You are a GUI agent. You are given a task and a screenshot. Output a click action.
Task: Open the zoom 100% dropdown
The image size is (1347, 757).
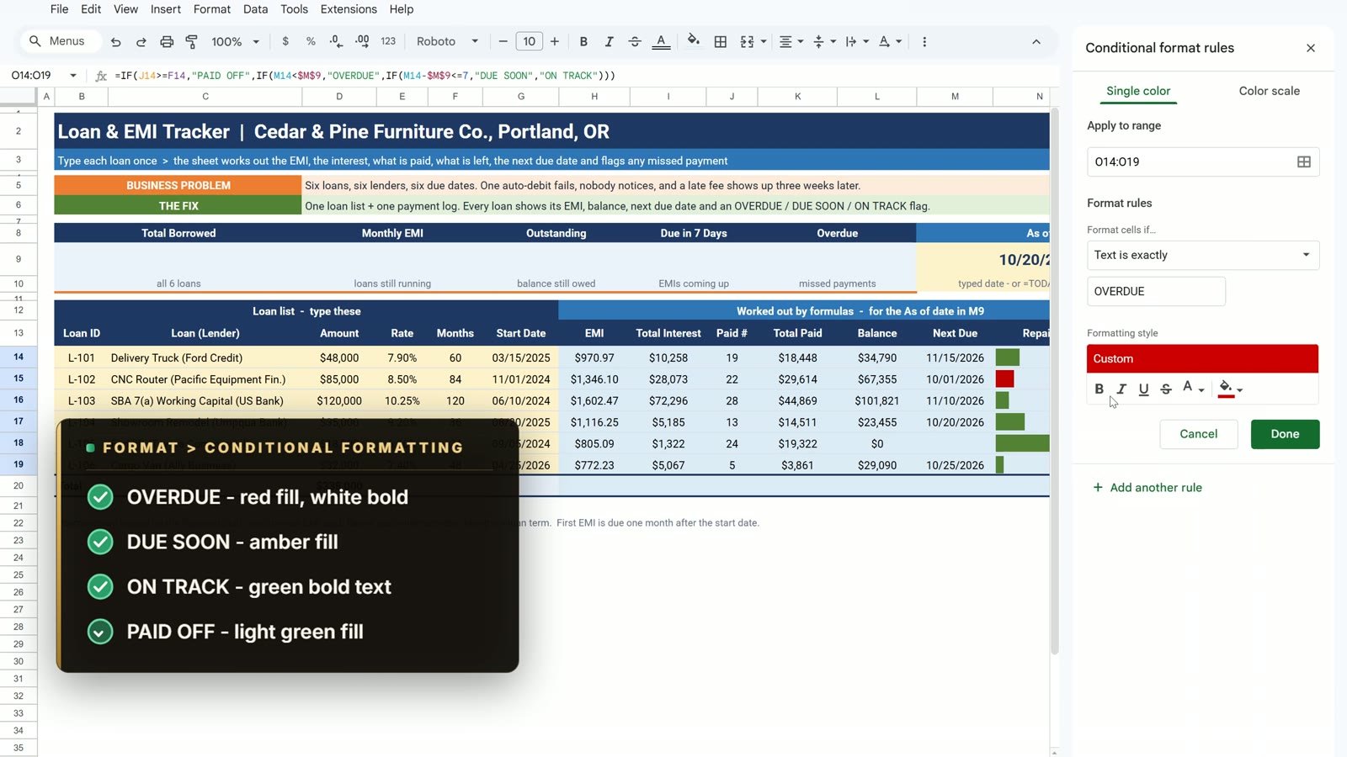point(235,41)
